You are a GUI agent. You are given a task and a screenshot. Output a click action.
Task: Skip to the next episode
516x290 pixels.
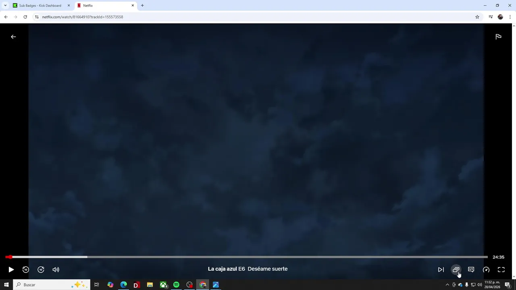(441, 269)
